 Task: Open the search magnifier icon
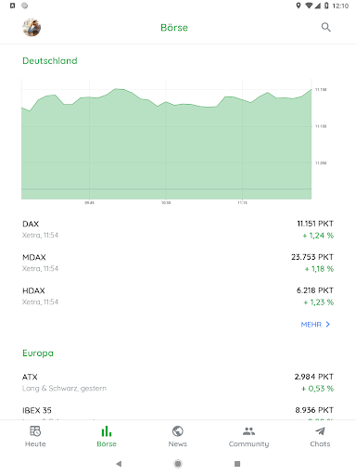point(325,27)
